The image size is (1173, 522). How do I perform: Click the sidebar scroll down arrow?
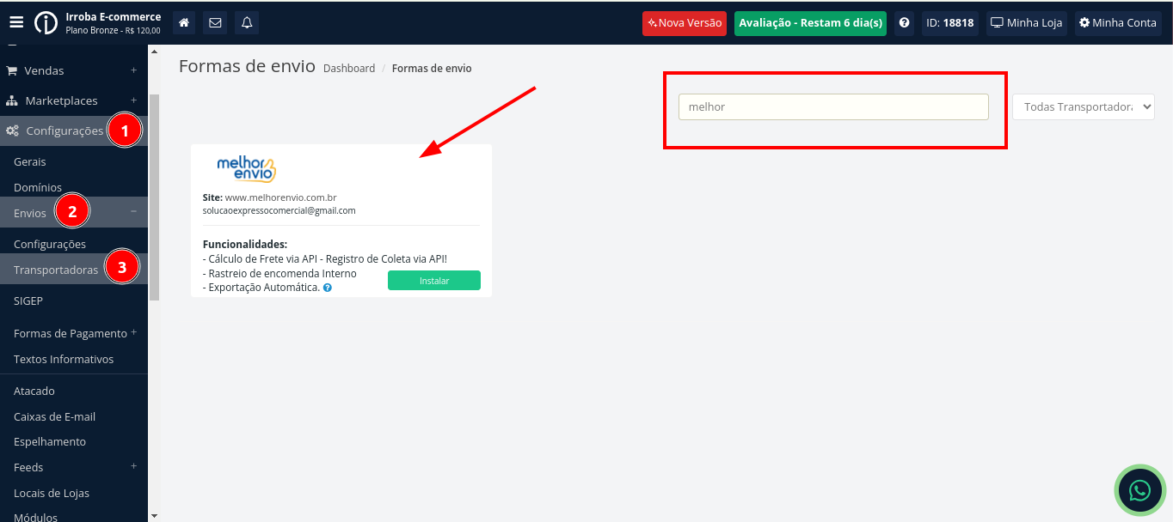[x=154, y=515]
